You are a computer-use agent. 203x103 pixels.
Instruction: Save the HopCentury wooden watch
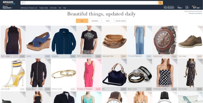[x=174, y=56]
